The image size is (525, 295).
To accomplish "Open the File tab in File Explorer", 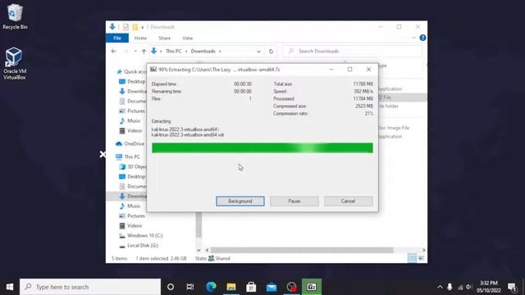I will pyautogui.click(x=117, y=39).
